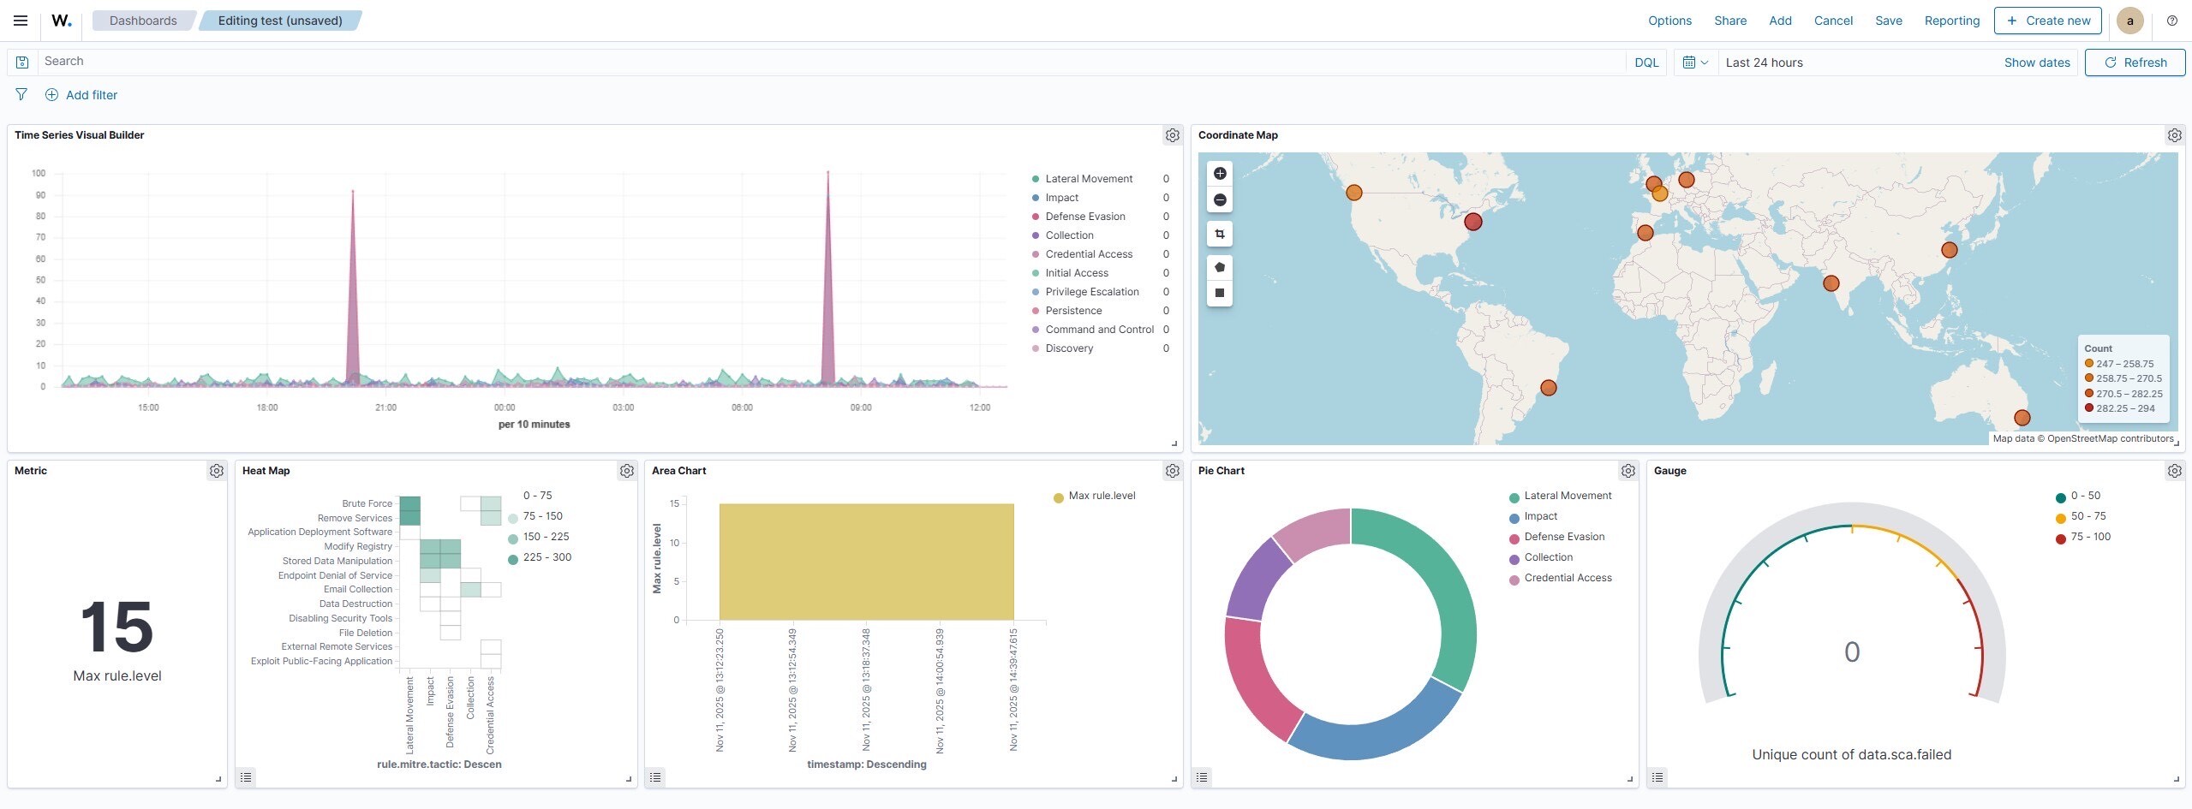Open the Options menu item

(1669, 21)
